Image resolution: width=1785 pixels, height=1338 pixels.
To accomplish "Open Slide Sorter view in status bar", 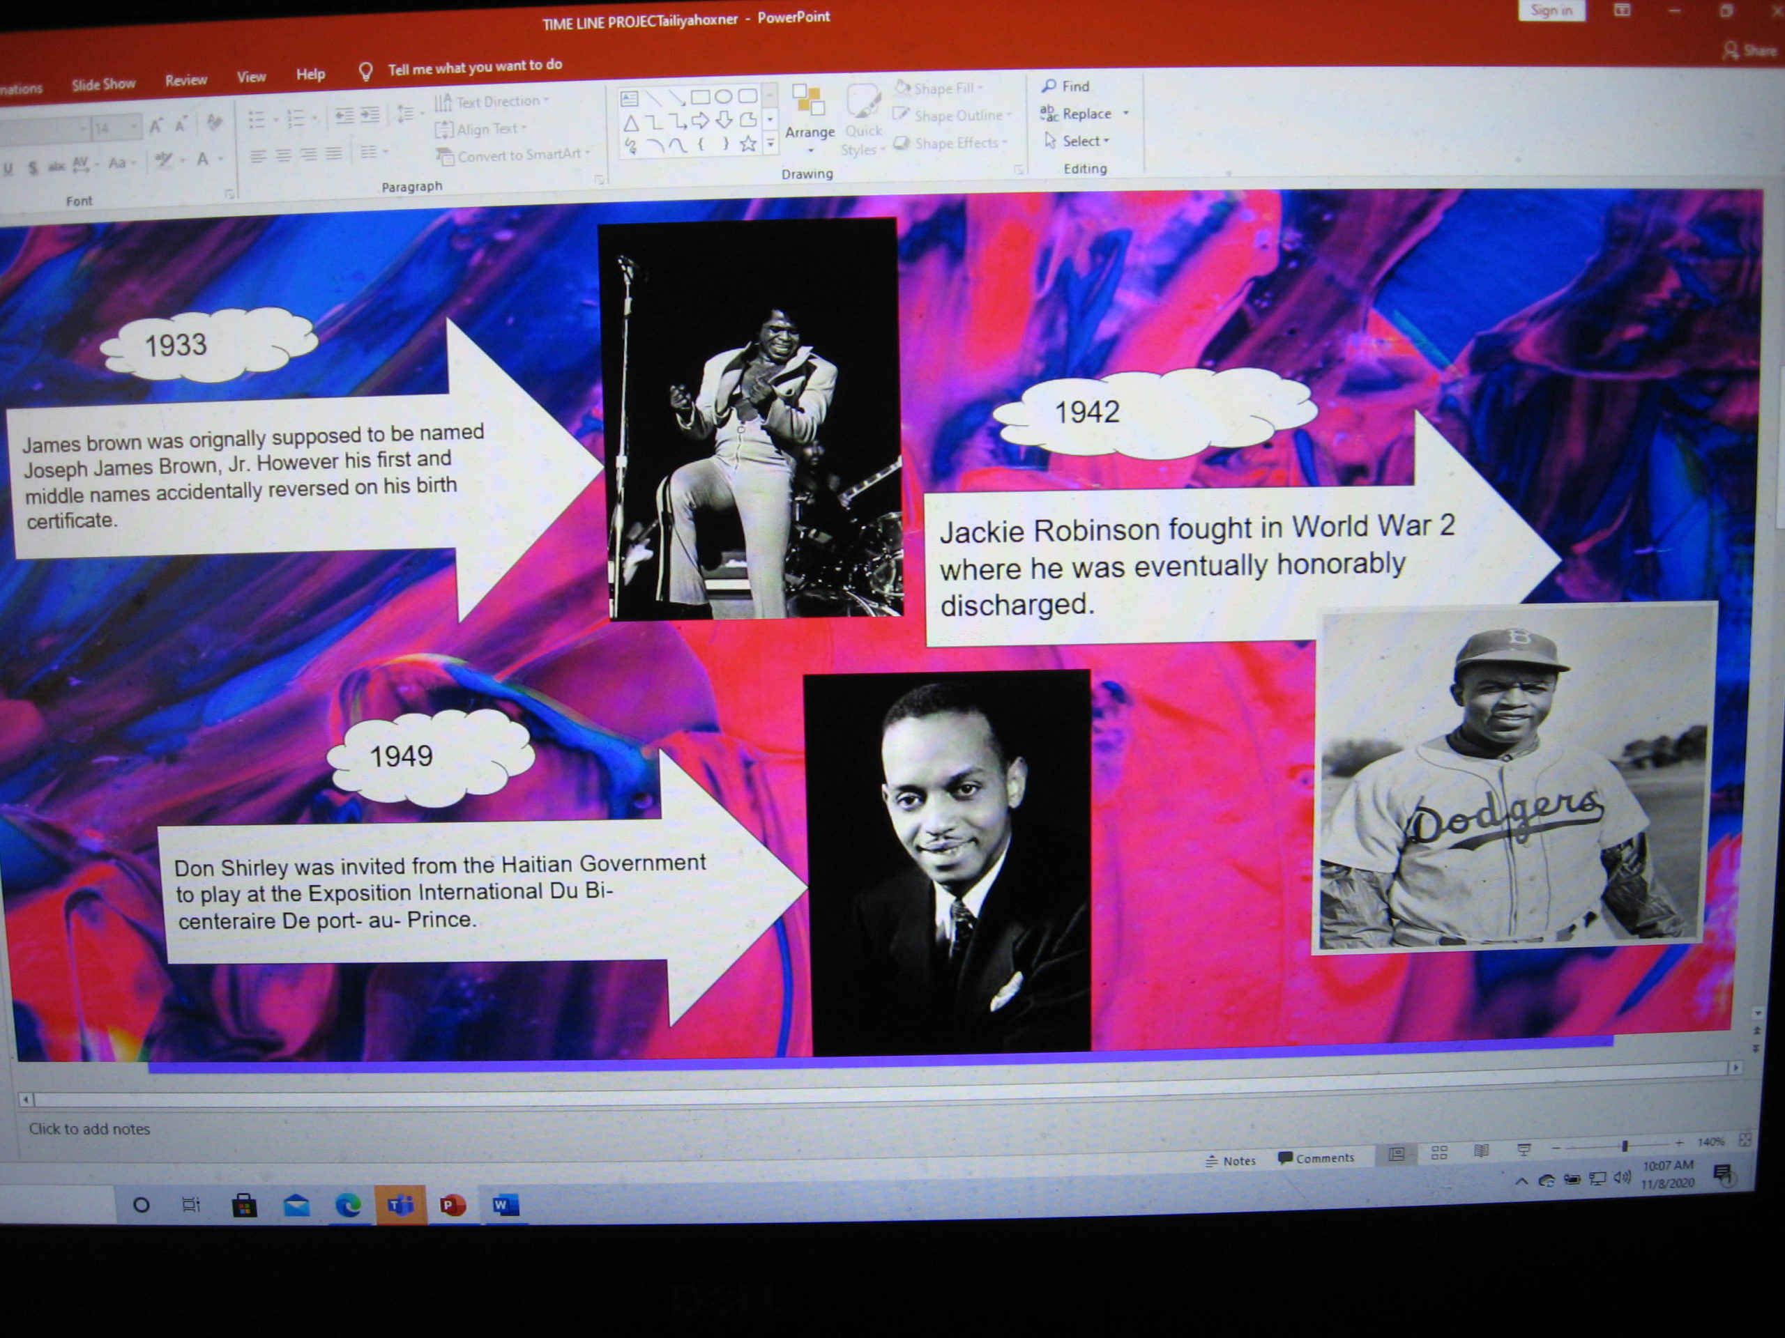I will [x=1439, y=1153].
